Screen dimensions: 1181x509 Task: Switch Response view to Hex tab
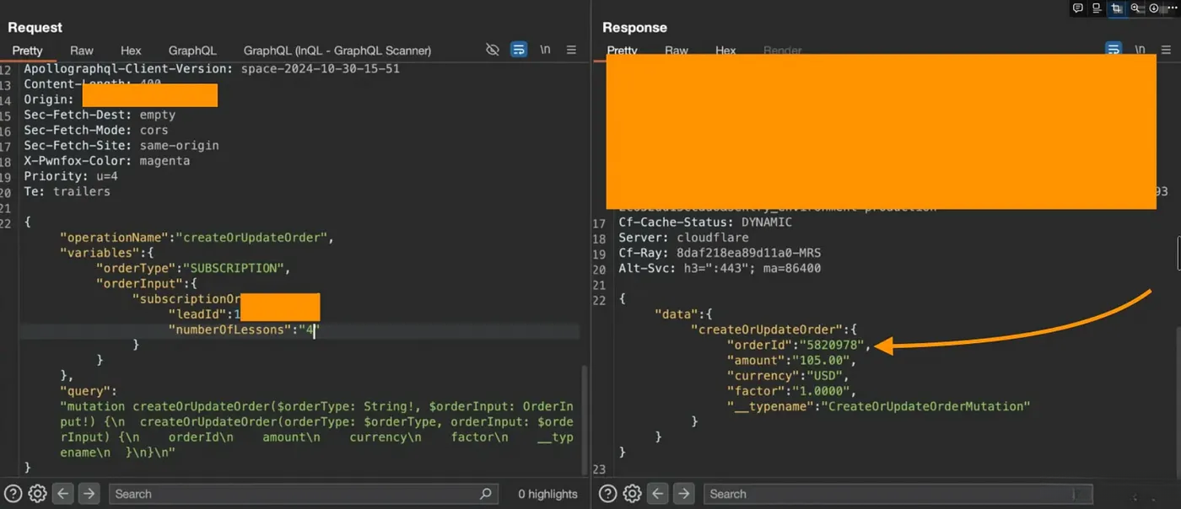point(725,51)
